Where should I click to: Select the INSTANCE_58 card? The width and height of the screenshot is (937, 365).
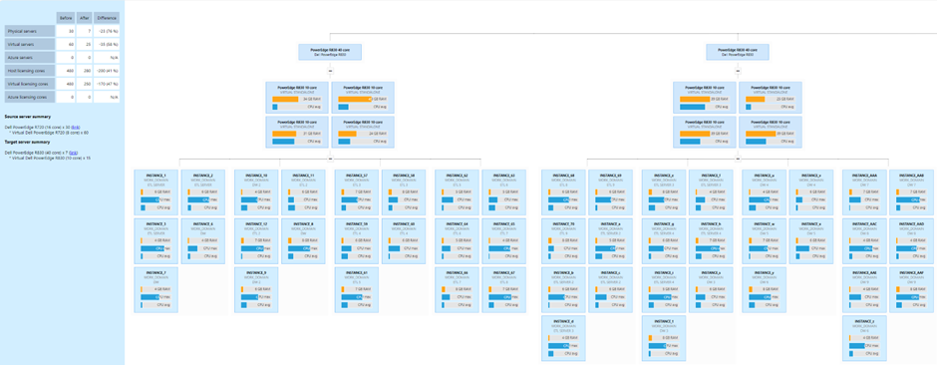404,192
